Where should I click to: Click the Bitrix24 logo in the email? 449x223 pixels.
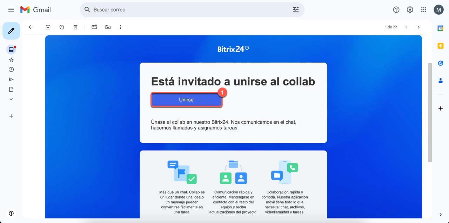[x=233, y=49]
